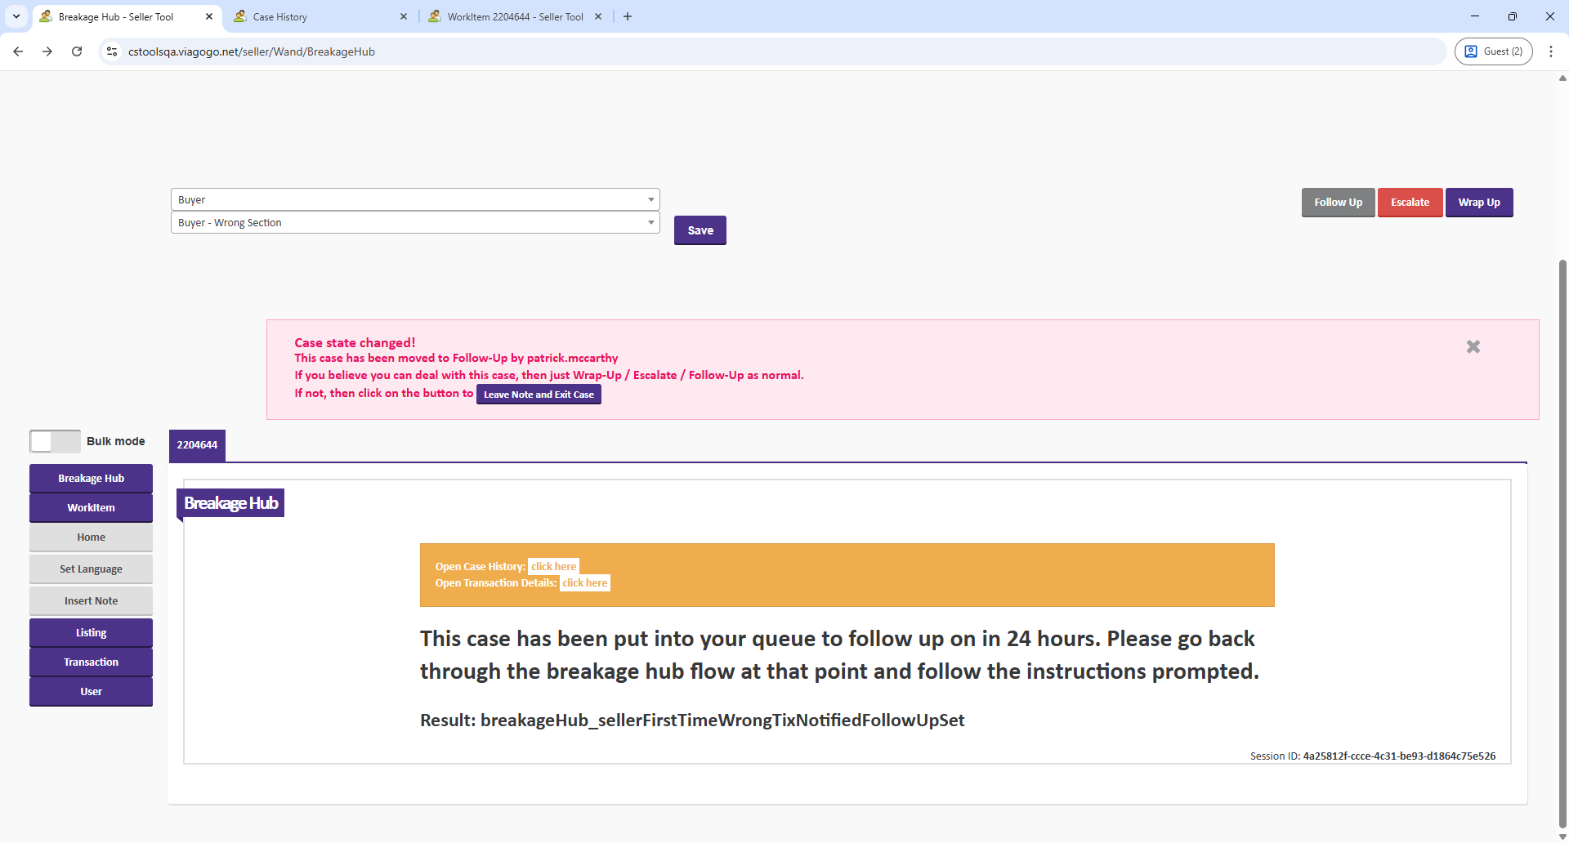The height and width of the screenshot is (843, 1569).
Task: Open the Guest profile menu
Action: click(1493, 51)
